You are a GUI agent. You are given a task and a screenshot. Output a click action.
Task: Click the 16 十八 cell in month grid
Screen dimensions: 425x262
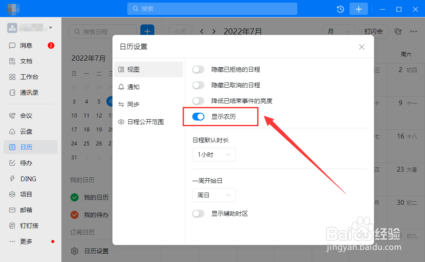coord(406,146)
